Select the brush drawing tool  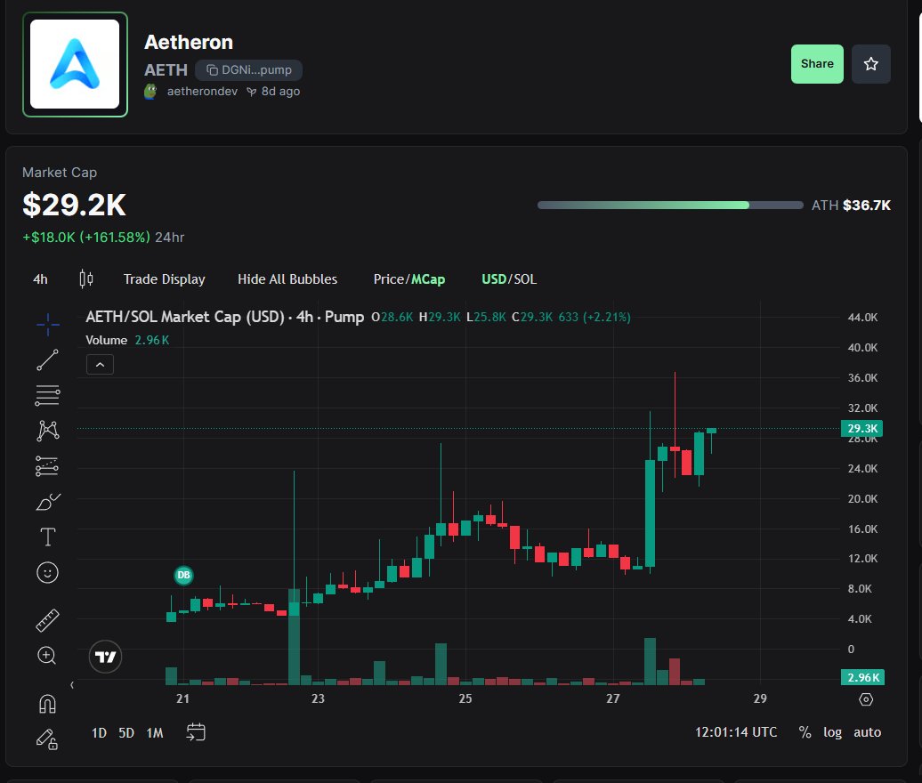pyautogui.click(x=48, y=502)
